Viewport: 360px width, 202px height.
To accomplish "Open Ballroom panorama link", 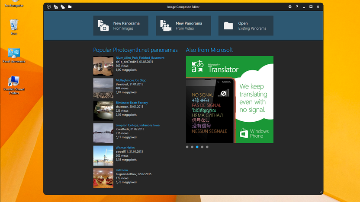I will pos(122,170).
